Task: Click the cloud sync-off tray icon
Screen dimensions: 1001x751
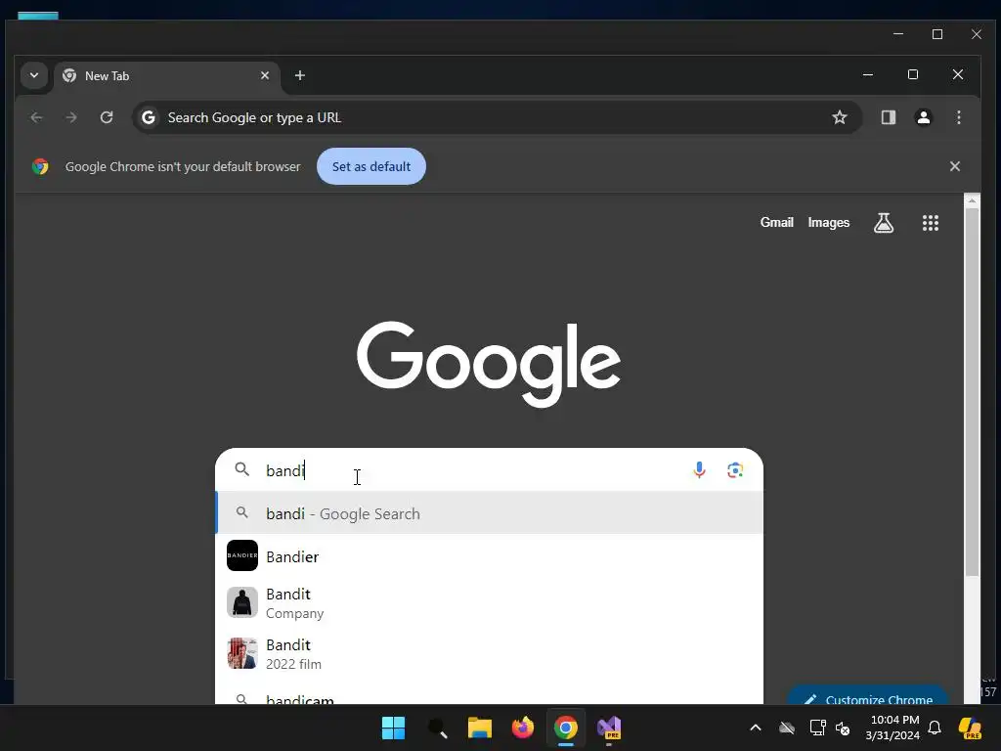Action: point(787,728)
